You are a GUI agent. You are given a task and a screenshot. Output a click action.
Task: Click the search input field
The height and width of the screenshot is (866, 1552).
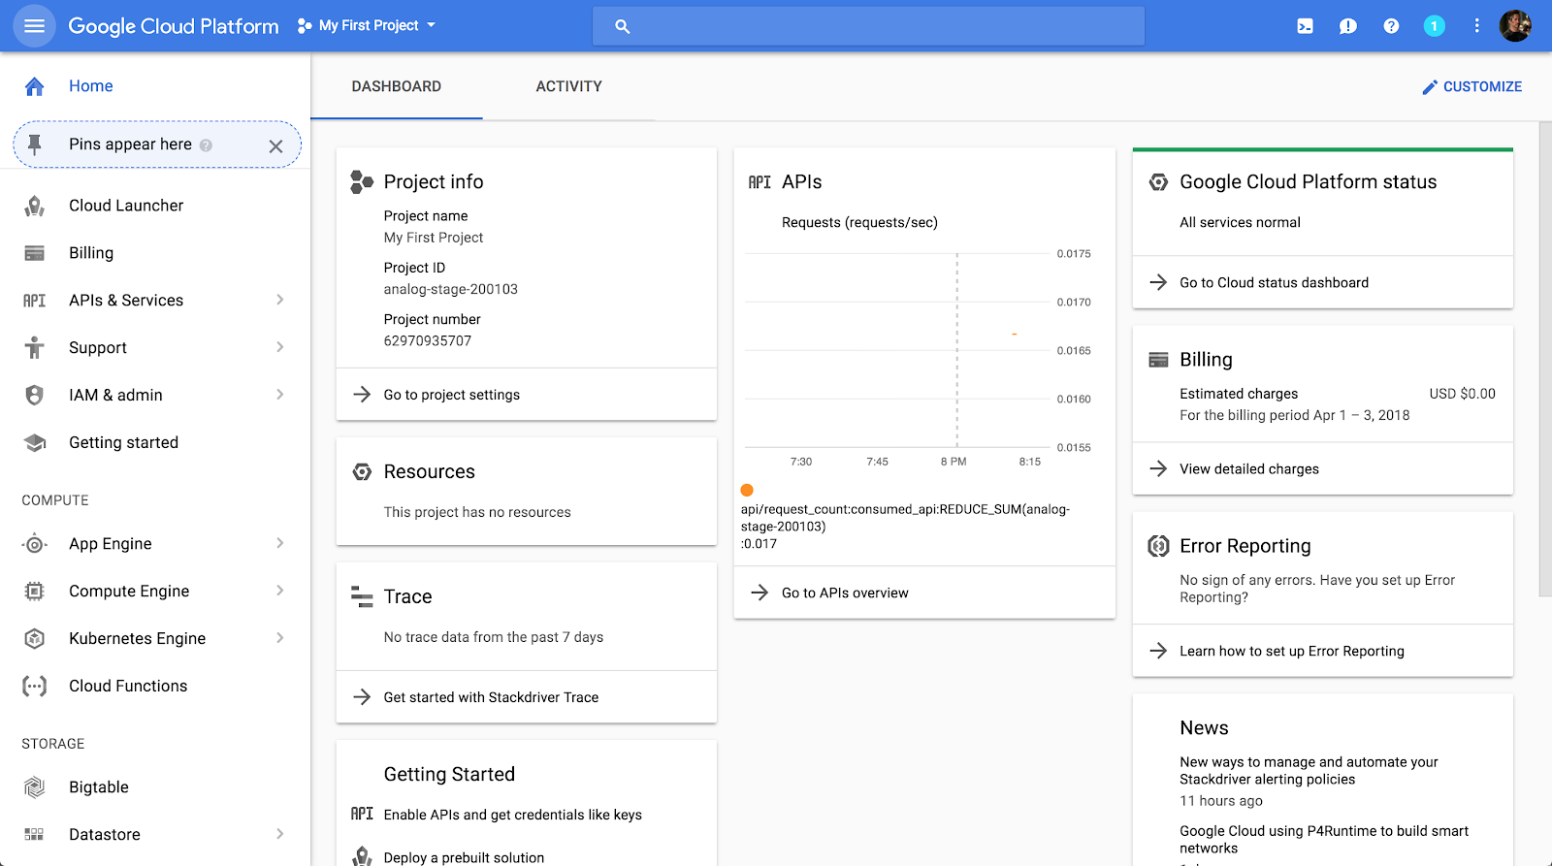pyautogui.click(x=868, y=26)
